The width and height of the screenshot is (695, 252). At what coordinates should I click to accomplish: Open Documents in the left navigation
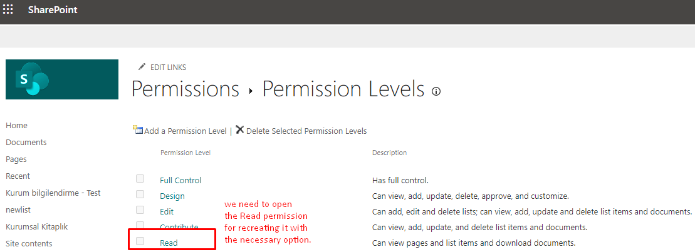tap(26, 143)
